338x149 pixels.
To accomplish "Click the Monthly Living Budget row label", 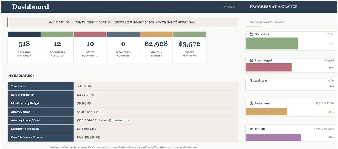I will tap(41, 103).
